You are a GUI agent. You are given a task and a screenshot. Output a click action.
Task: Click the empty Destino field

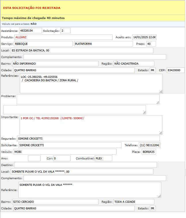(x=86, y=165)
